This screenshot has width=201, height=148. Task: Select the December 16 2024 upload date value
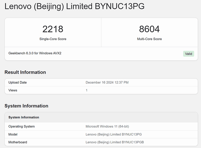click(x=107, y=83)
